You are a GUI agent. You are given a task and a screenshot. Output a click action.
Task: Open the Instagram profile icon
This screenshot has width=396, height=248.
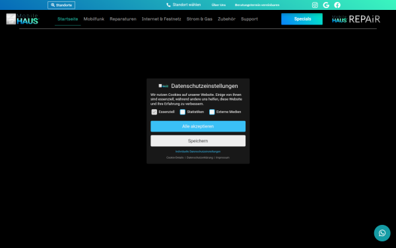click(x=315, y=5)
